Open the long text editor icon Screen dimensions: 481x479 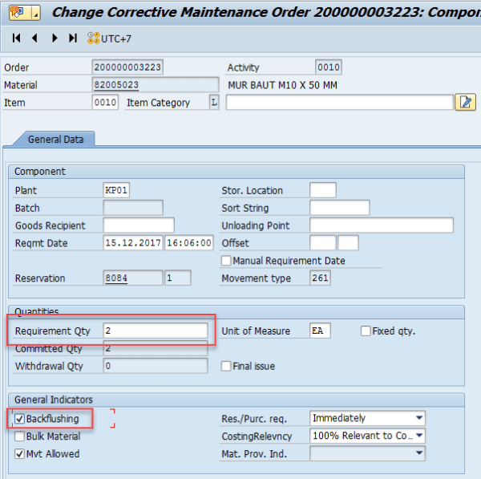(464, 102)
